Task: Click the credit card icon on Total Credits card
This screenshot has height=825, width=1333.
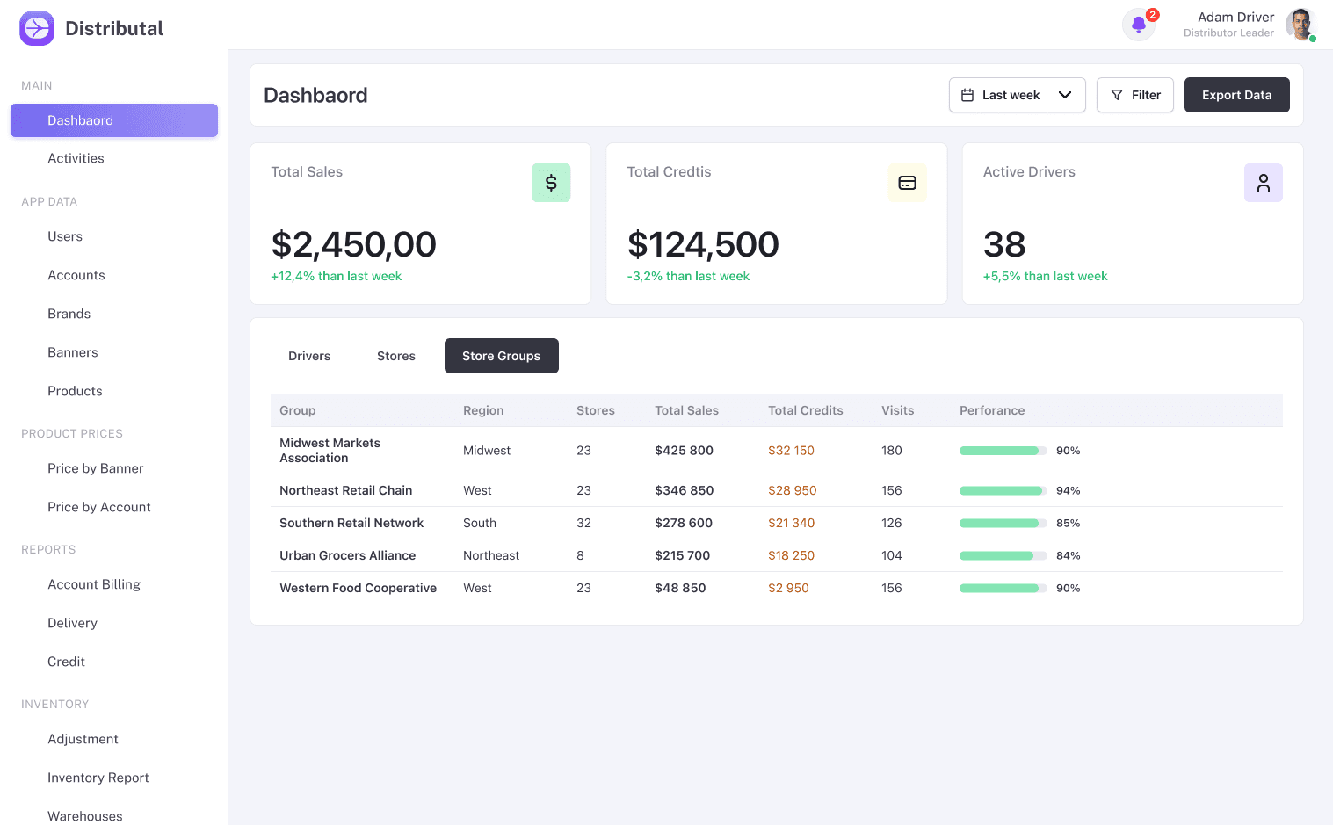Action: 907,183
